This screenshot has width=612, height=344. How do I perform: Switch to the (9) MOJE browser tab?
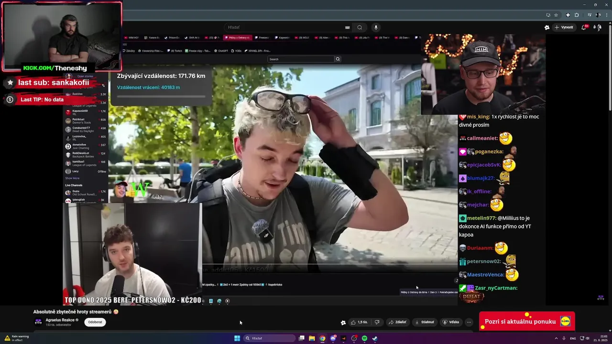tap(303, 37)
